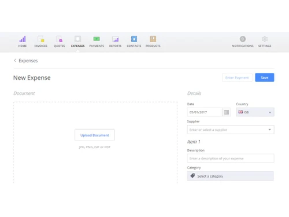Click the CONTACTS menu label
The width and height of the screenshot is (289, 217).
click(134, 46)
